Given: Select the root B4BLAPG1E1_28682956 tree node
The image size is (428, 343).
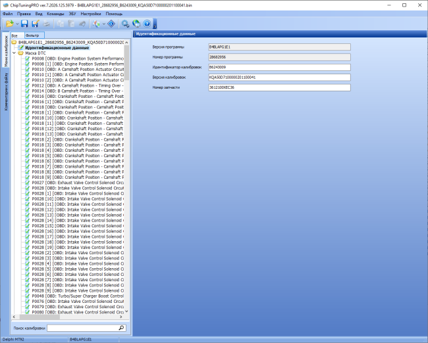Looking at the screenshot, I should click(x=71, y=43).
